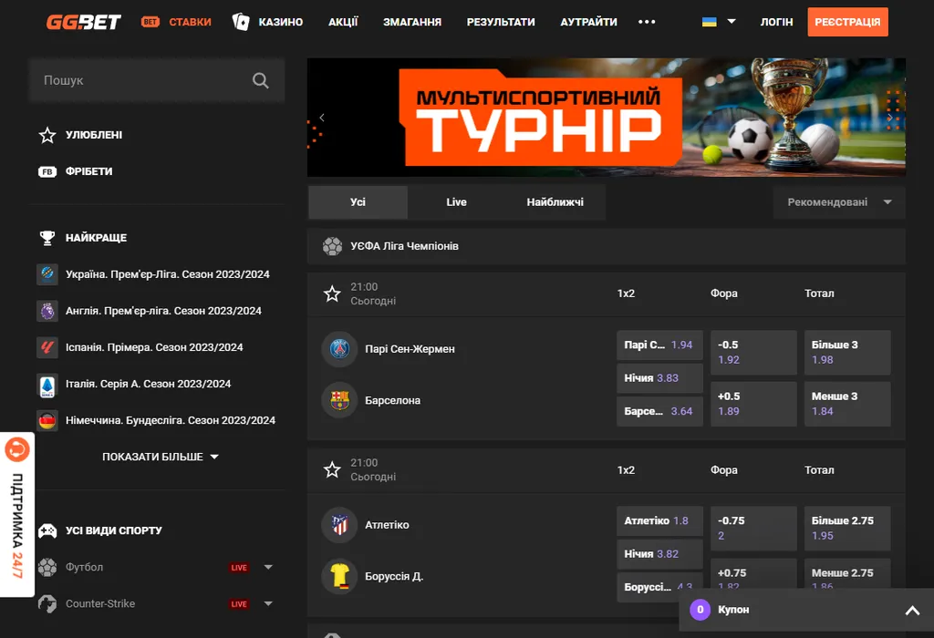
Task: Favorite the Atletico vs Borussia match star
Action: pos(332,469)
